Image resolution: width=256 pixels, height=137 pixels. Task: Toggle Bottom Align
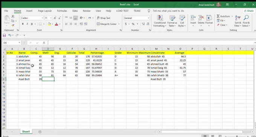point(75,18)
